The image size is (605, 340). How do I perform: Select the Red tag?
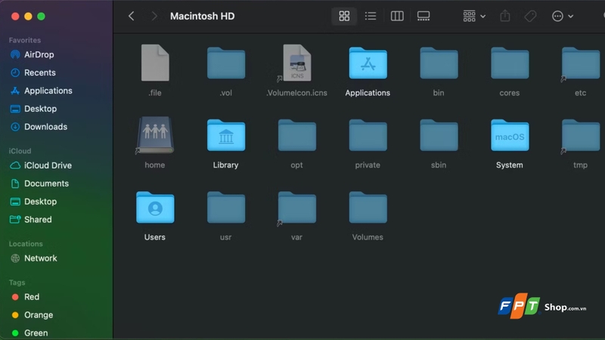click(x=26, y=297)
